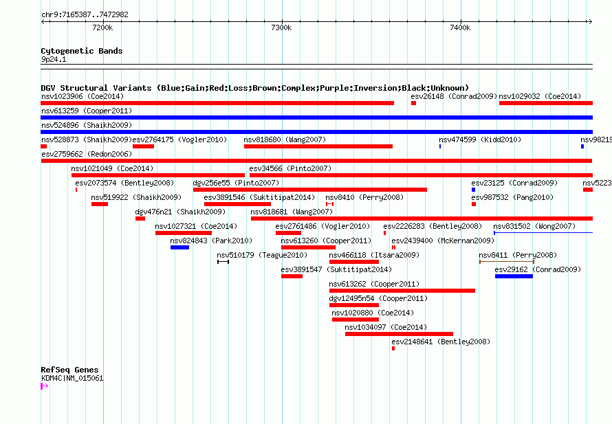Click the dgv12495n54 (Cooper2011) red bar
The image size is (612, 424).
354,305
